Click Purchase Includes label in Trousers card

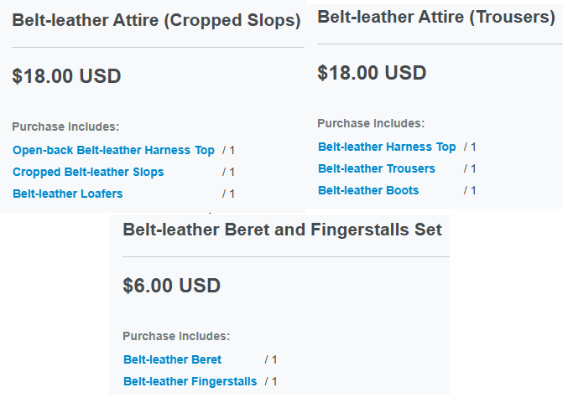pos(371,123)
